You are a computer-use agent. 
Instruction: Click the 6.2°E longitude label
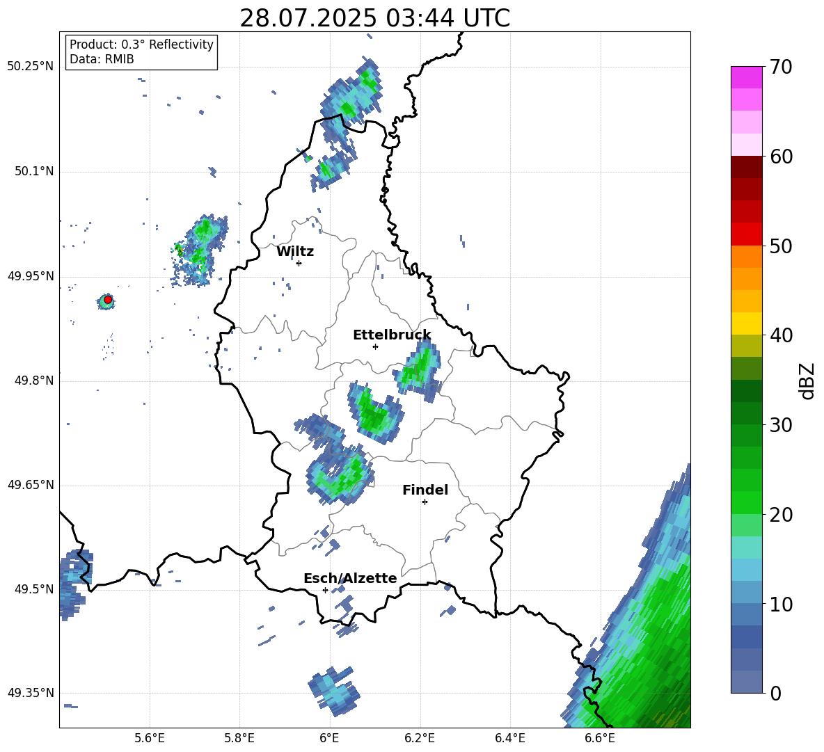point(420,738)
